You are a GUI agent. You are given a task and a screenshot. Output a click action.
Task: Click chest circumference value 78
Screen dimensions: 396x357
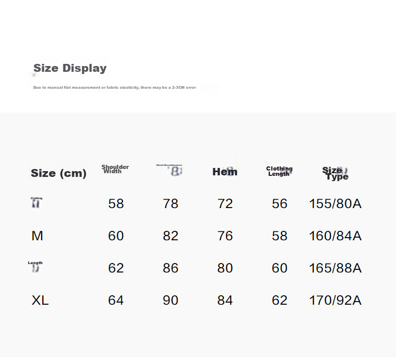(171, 204)
